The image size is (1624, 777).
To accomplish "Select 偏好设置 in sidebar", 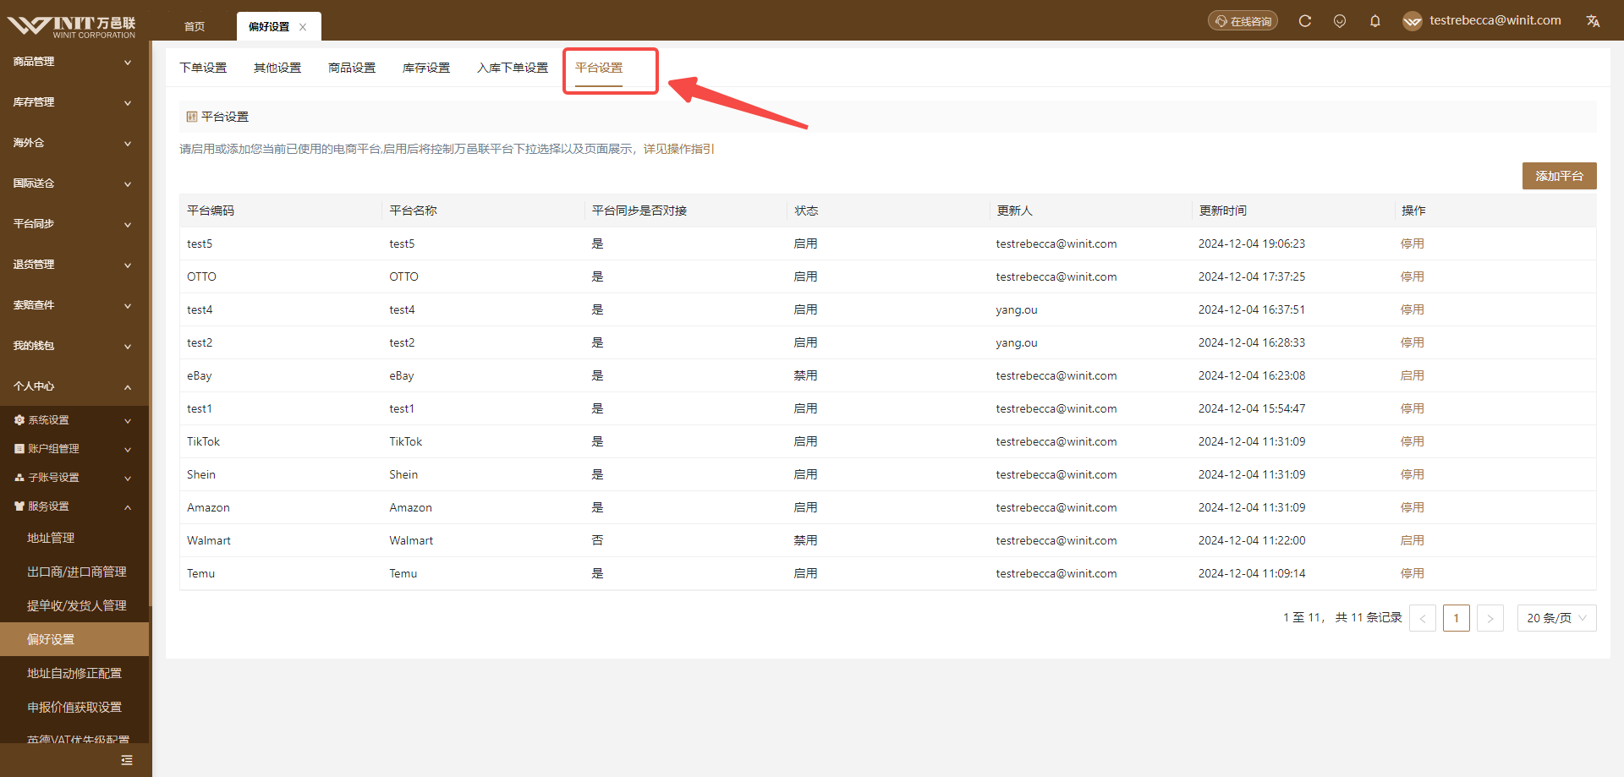I will point(74,639).
